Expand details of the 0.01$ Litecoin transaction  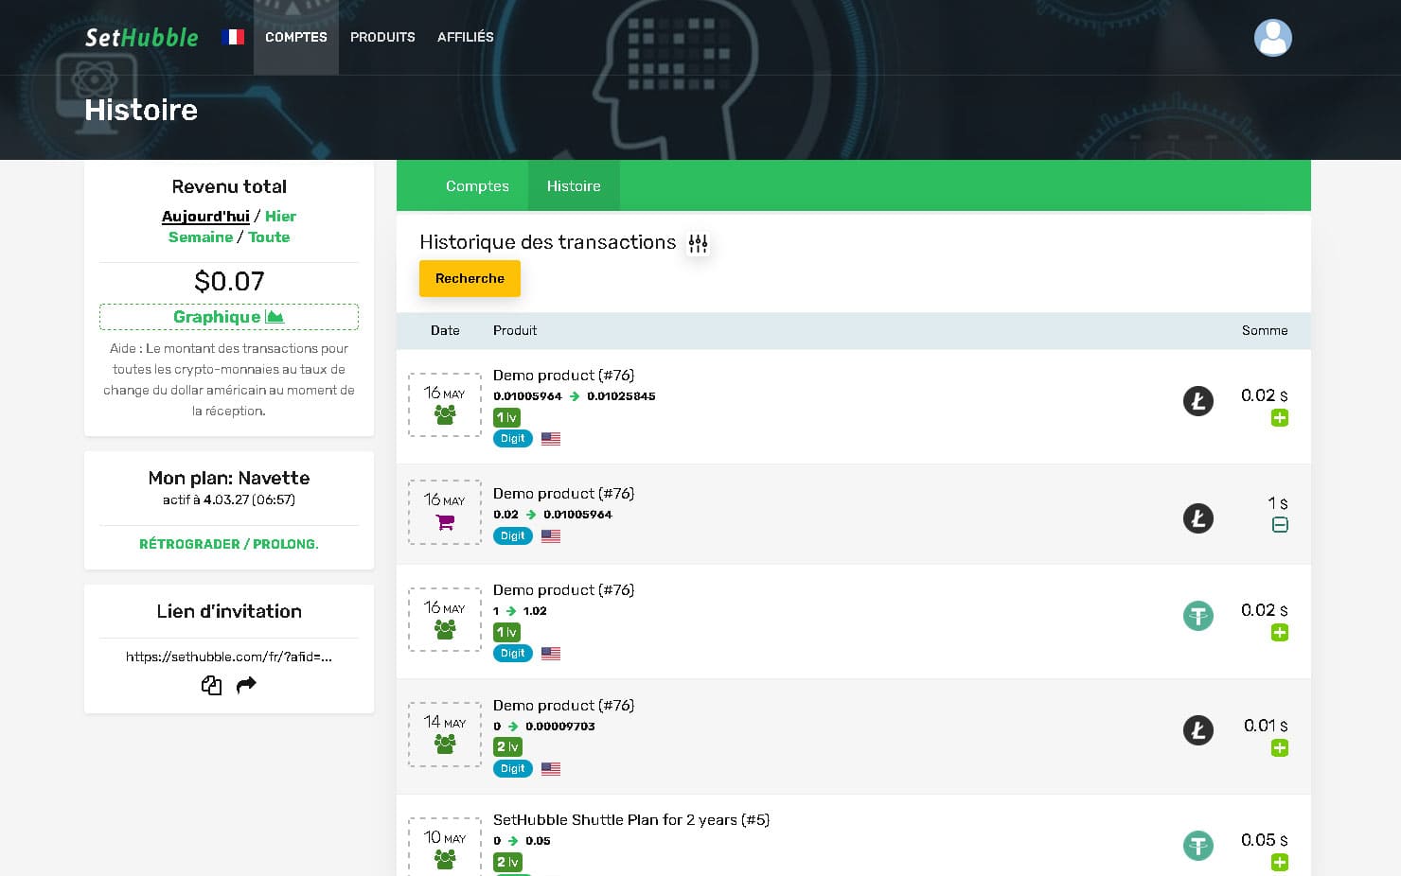(x=1280, y=747)
